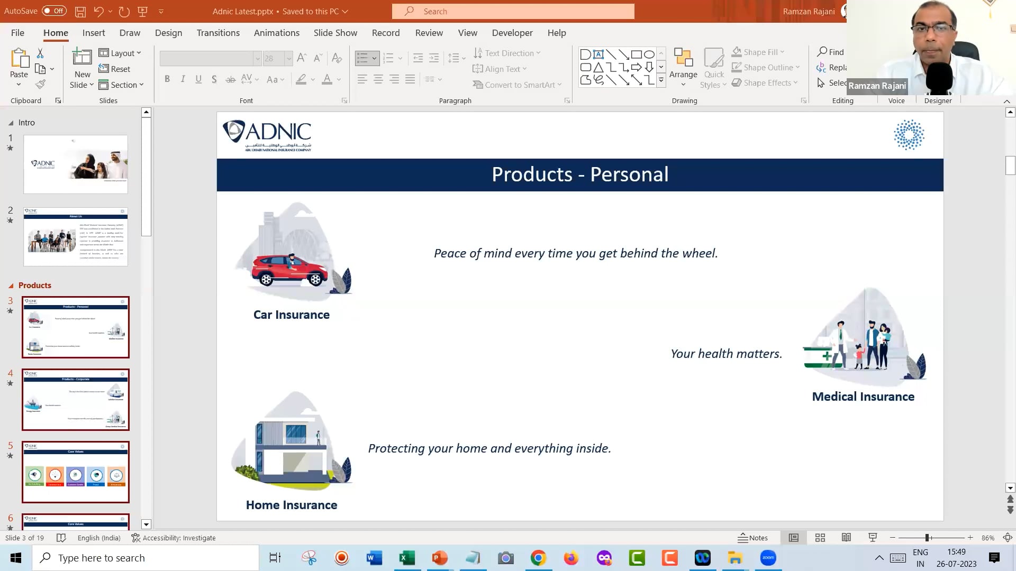Open the File menu
This screenshot has width=1016, height=571.
point(17,33)
